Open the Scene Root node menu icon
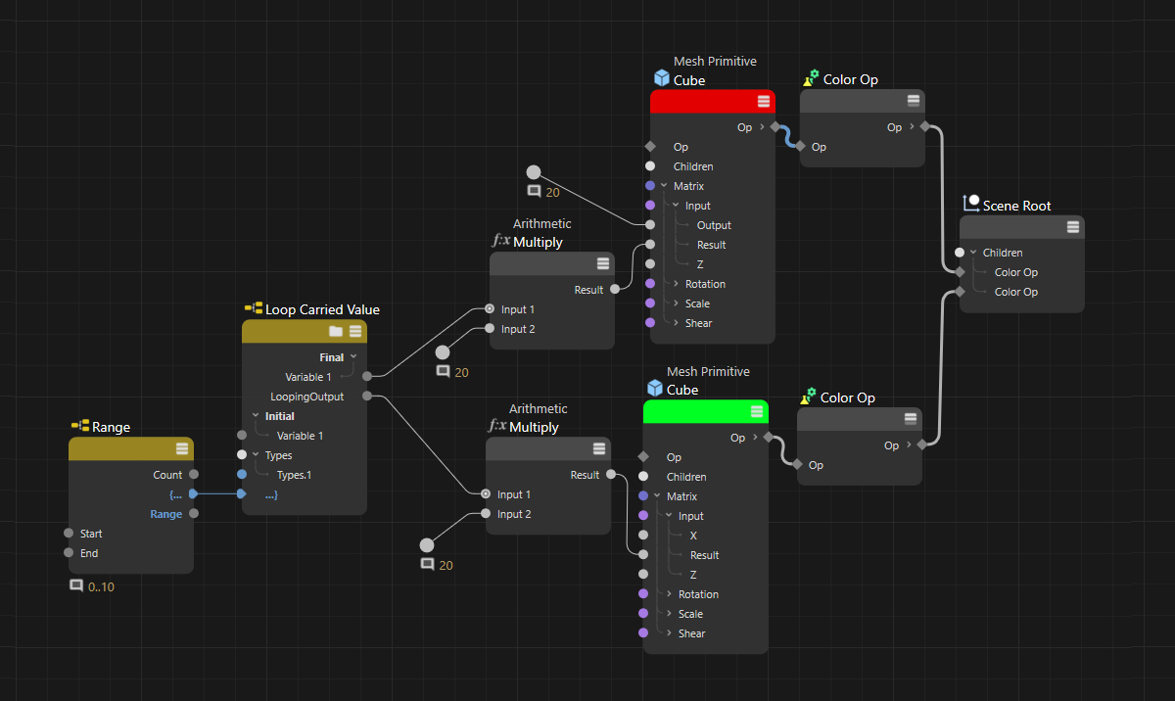The width and height of the screenshot is (1175, 701). tap(1073, 226)
